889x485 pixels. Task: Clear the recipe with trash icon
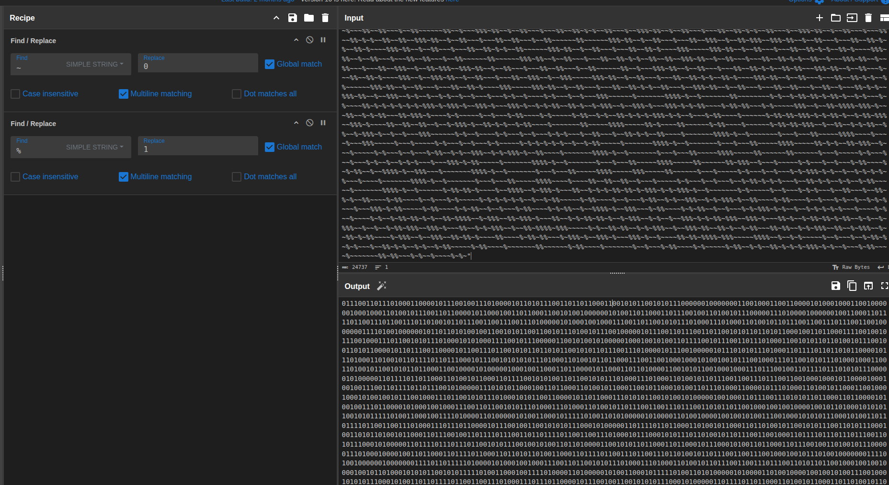tap(325, 18)
